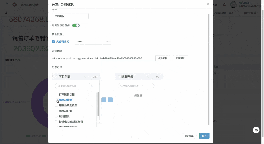264x144 pixels.
Task: Click the 可见列表 list scrollbar
Action: pyautogui.click(x=98, y=104)
